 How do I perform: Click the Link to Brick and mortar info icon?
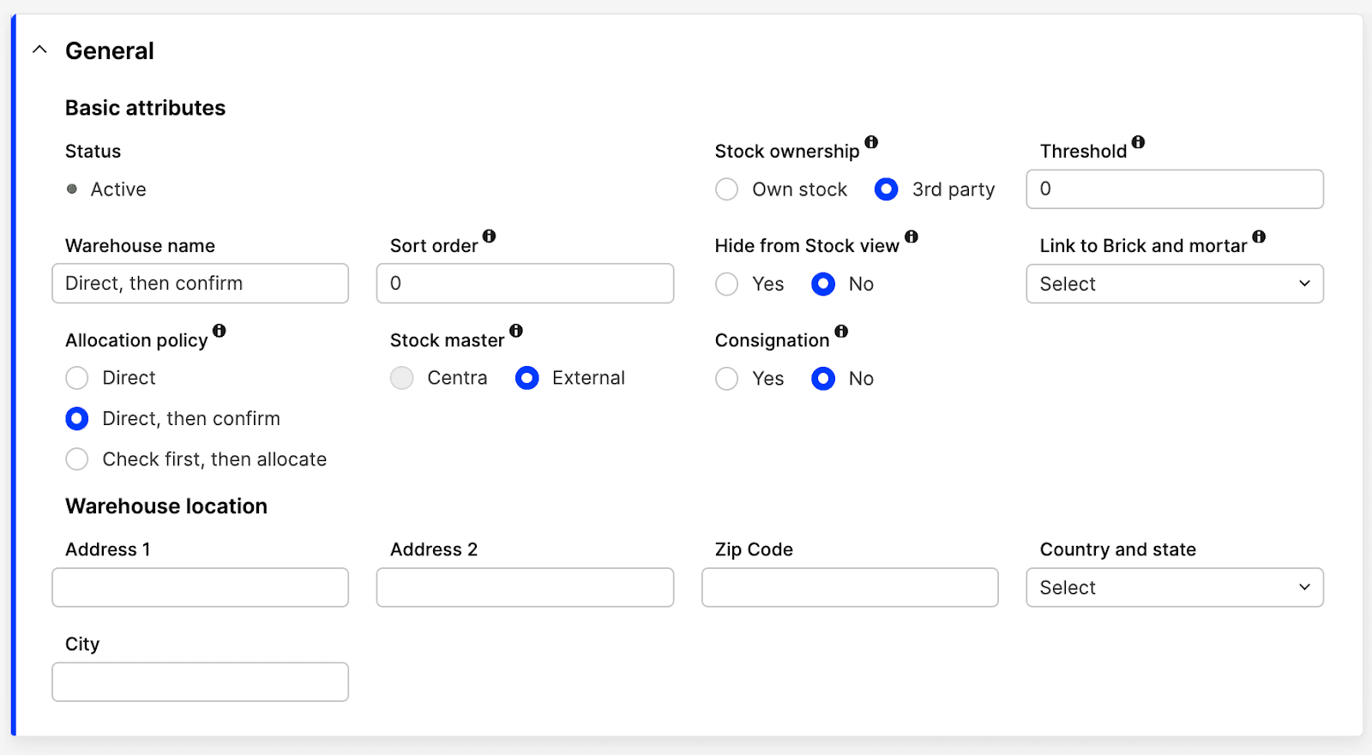pos(1259,237)
